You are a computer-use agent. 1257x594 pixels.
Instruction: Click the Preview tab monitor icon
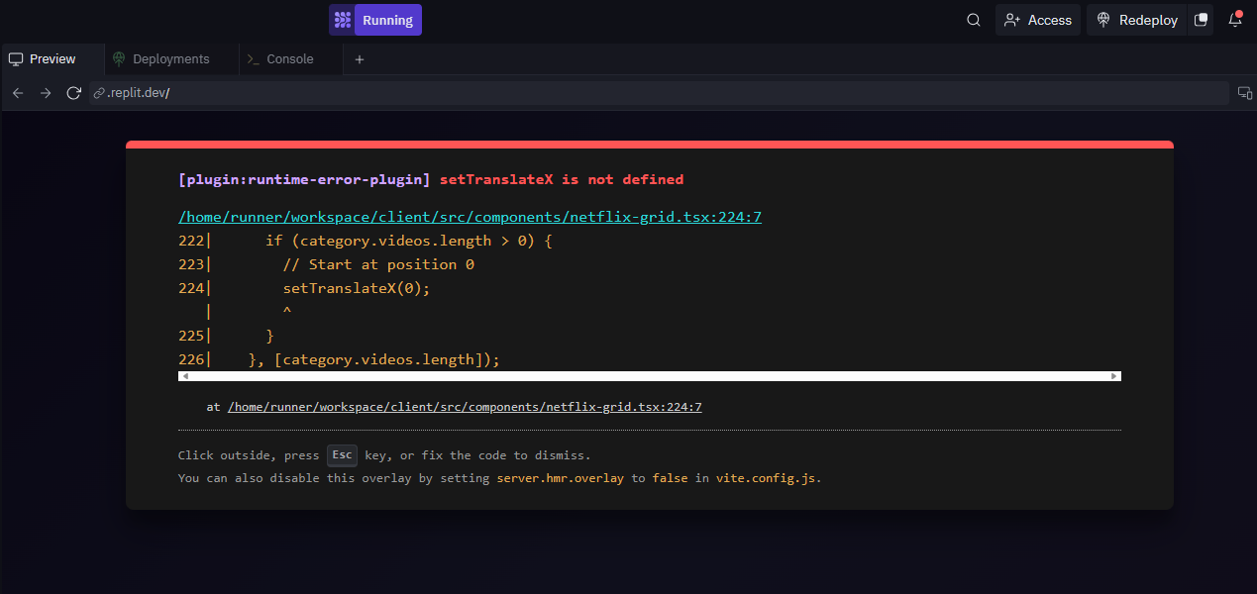click(16, 59)
